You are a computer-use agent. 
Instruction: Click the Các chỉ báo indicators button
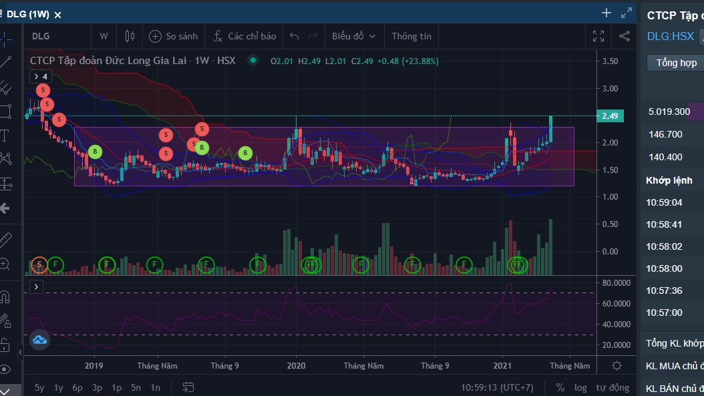click(x=244, y=36)
